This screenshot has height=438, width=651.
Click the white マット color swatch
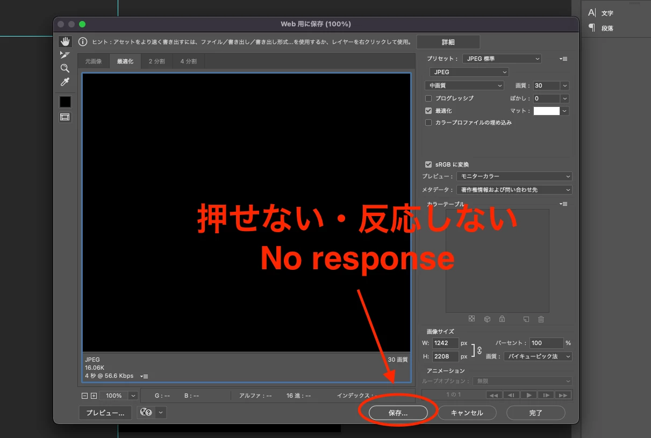(547, 111)
